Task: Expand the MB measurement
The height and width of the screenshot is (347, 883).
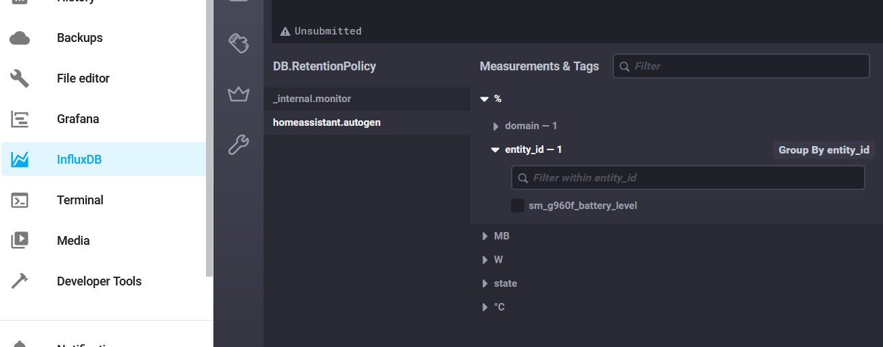Action: tap(485, 236)
